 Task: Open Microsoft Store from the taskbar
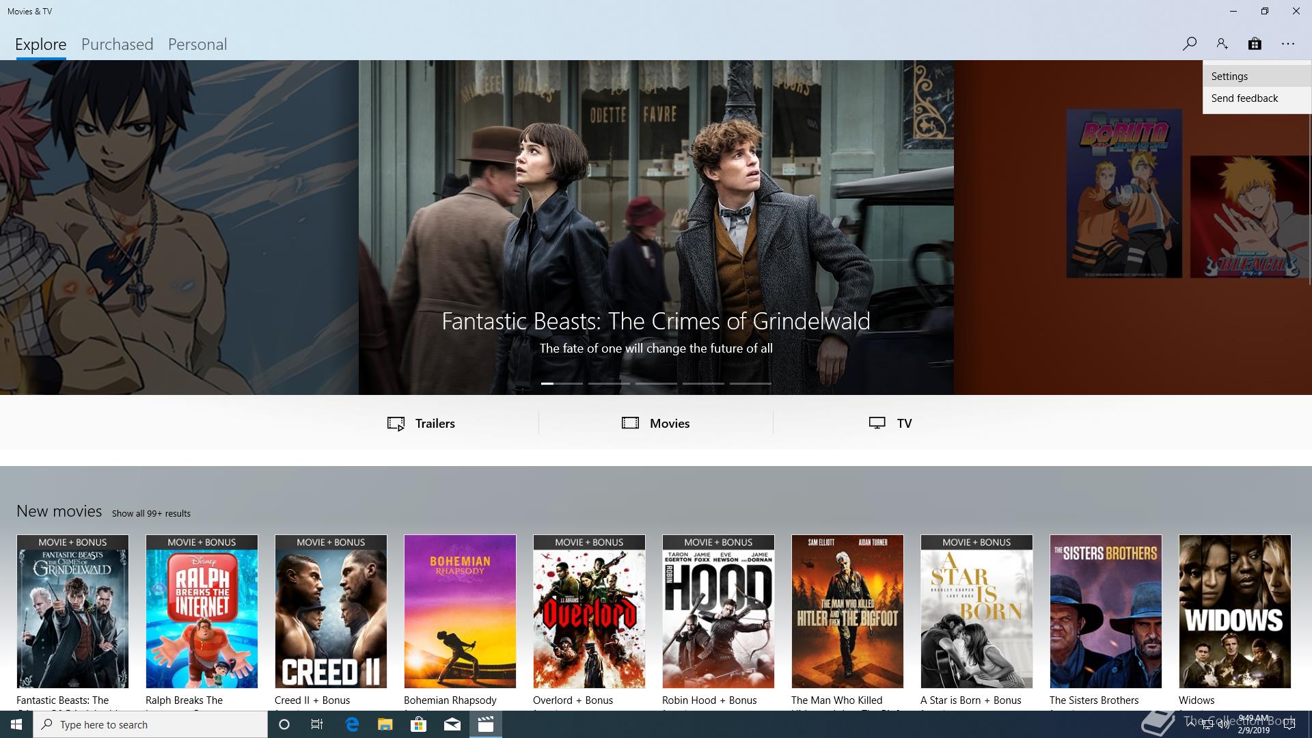pyautogui.click(x=418, y=724)
